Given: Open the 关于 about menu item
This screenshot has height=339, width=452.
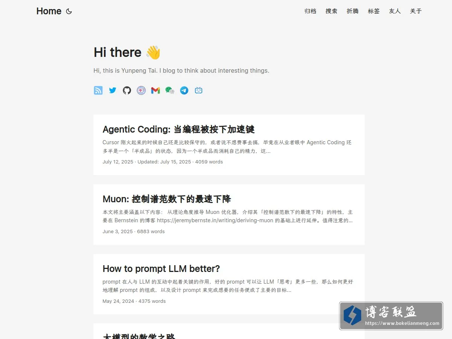Looking at the screenshot, I should (416, 11).
